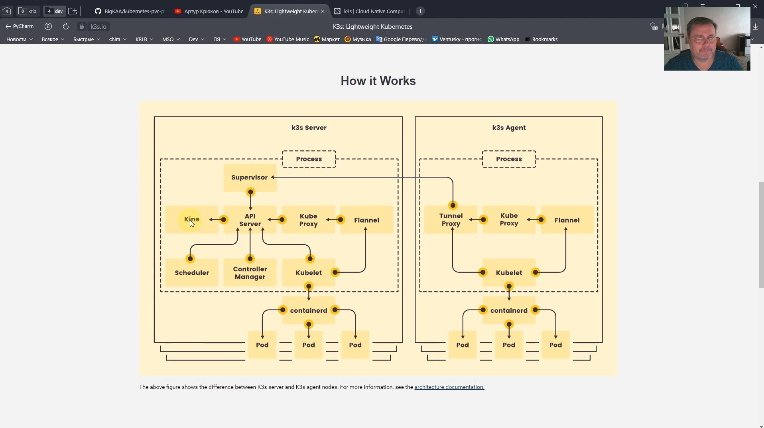The width and height of the screenshot is (764, 428).
Task: Click the 'Supervisor' box in the diagram
Action: [x=250, y=178]
